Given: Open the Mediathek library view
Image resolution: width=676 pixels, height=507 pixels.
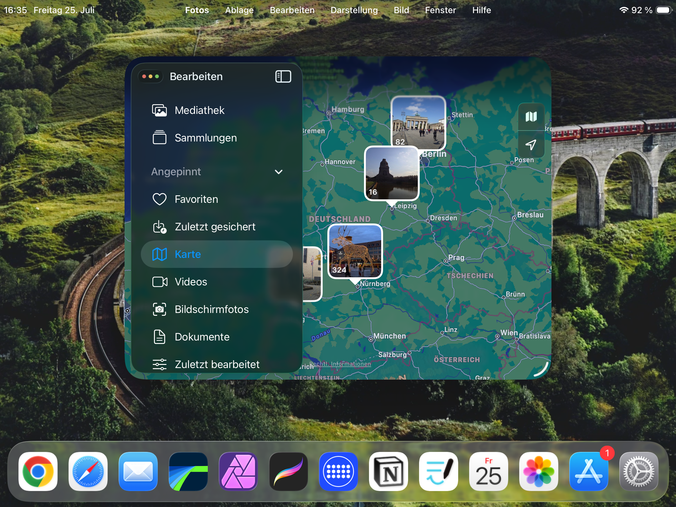Looking at the screenshot, I should pos(199,110).
